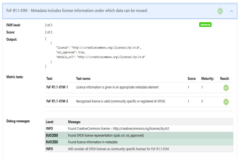Click the FsF-R1.1-01M metric header title
This screenshot has width=240, height=161.
[x=77, y=11]
